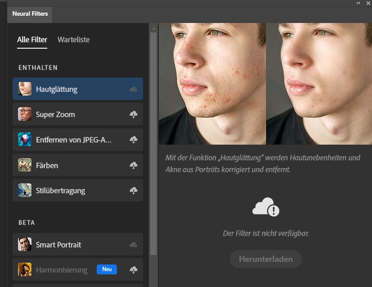Switch to the Alle Filter tab
Image resolution: width=372 pixels, height=287 pixels.
point(32,40)
